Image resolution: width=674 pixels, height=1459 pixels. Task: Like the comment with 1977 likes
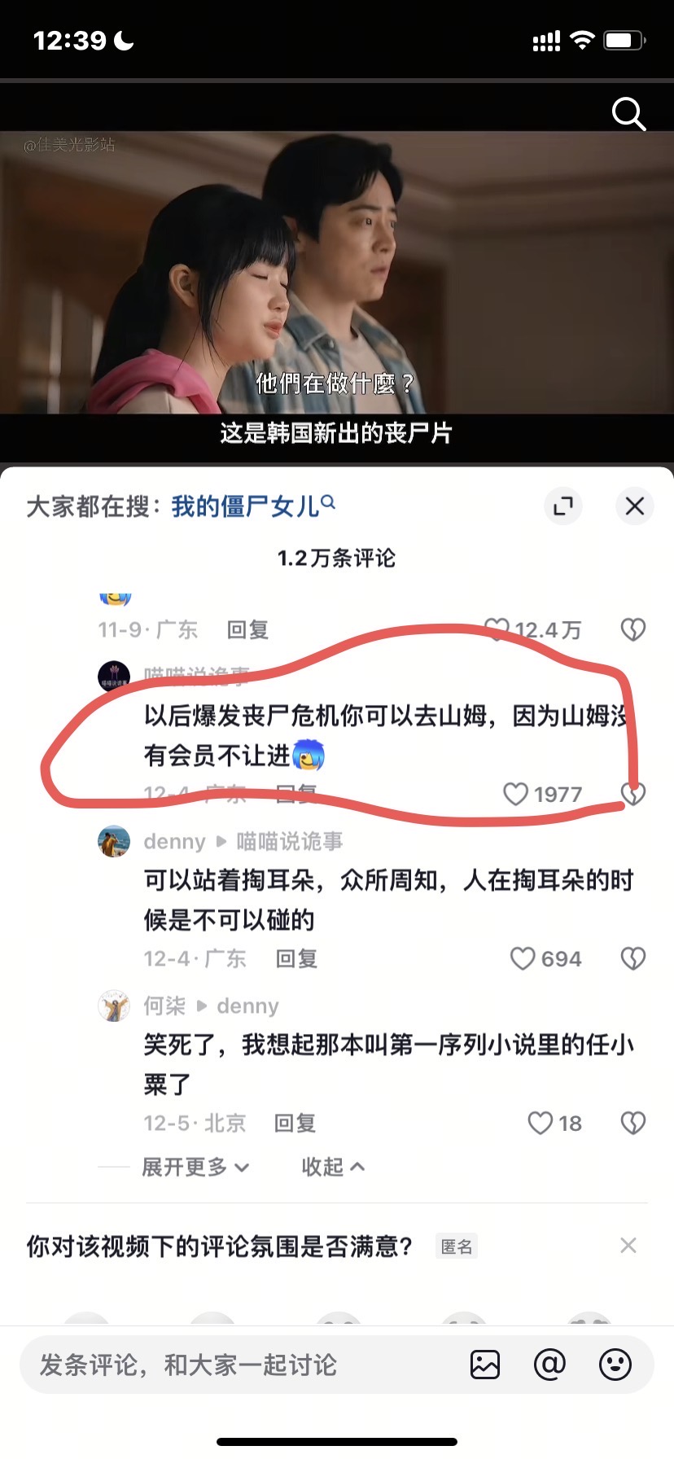tap(542, 794)
